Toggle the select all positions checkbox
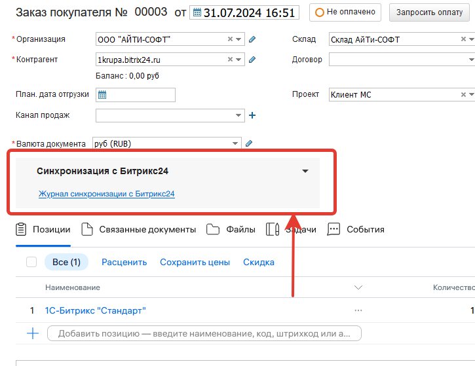This screenshot has width=475, height=366. click(x=31, y=262)
